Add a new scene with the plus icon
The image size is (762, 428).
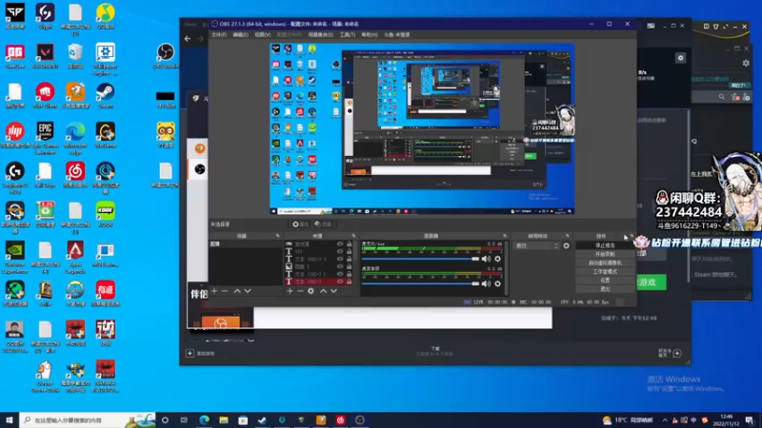tap(214, 291)
